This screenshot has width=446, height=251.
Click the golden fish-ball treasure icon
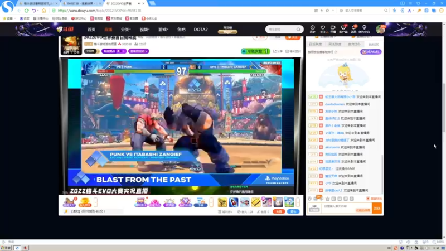tap(85, 202)
